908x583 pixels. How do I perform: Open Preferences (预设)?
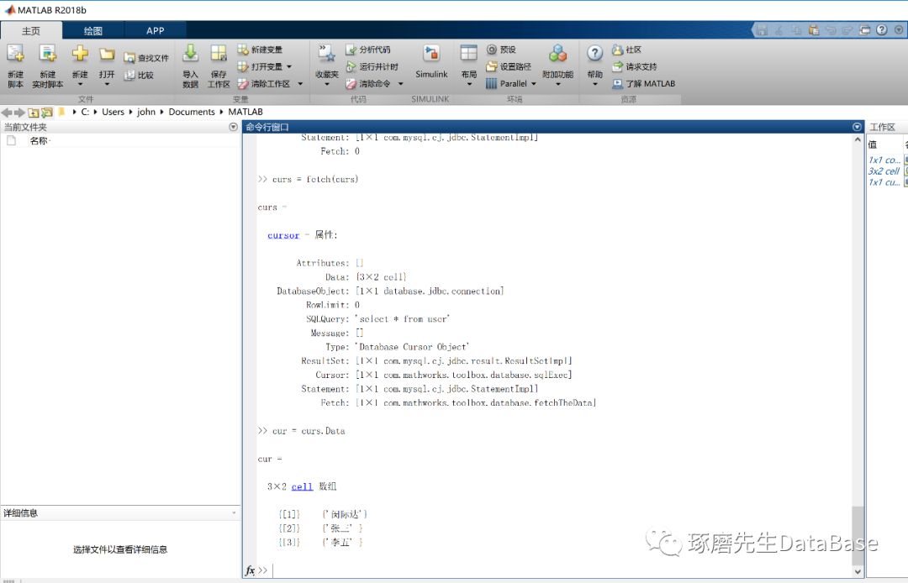tap(501, 50)
